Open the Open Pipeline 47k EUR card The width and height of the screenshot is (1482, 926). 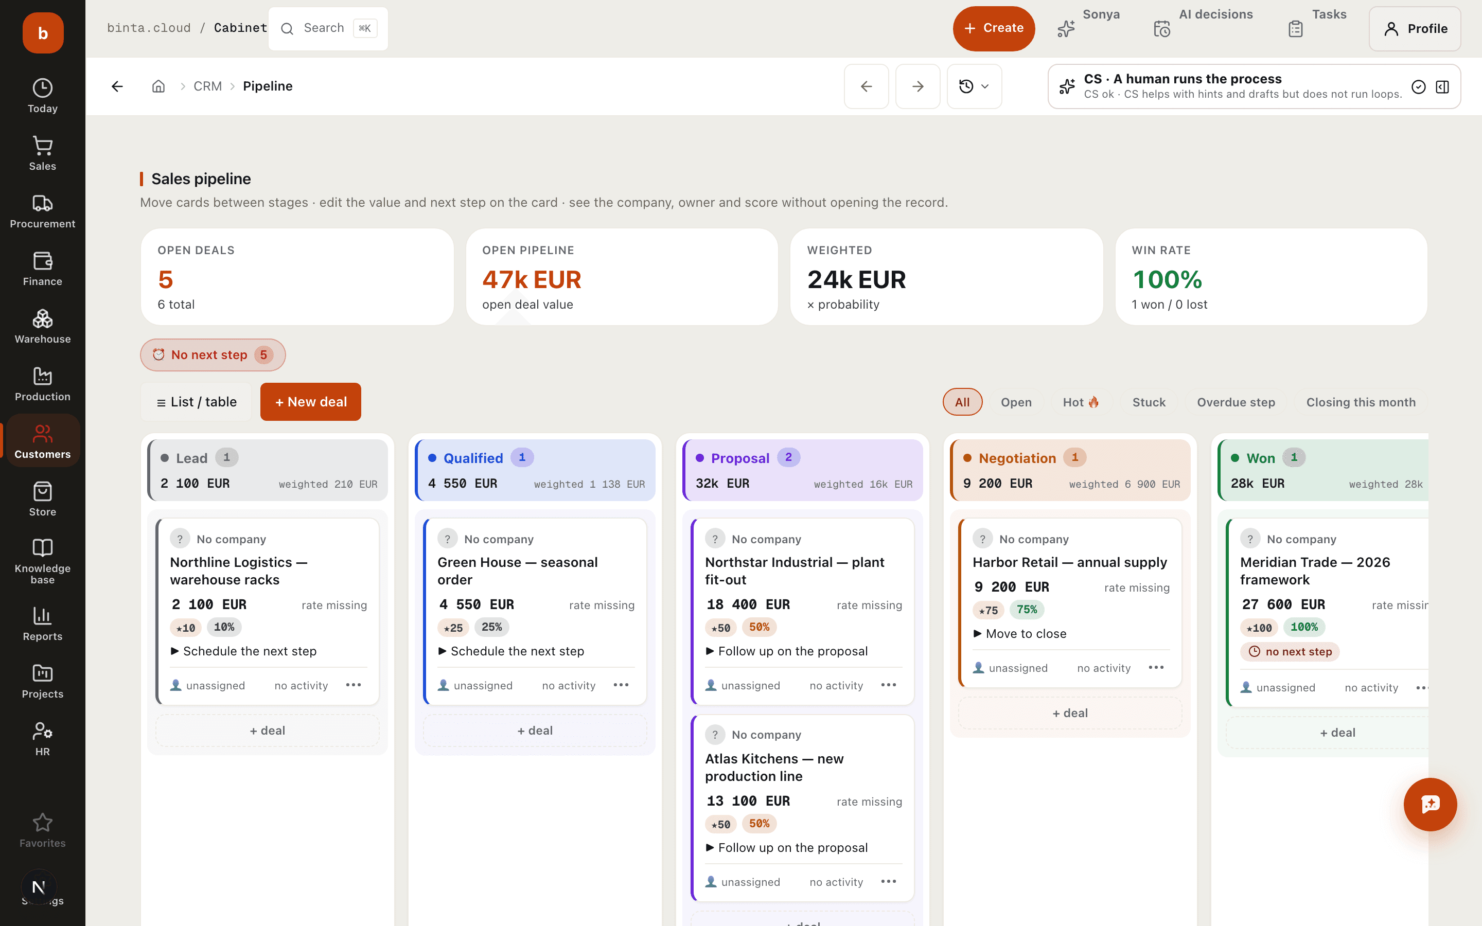(x=622, y=277)
